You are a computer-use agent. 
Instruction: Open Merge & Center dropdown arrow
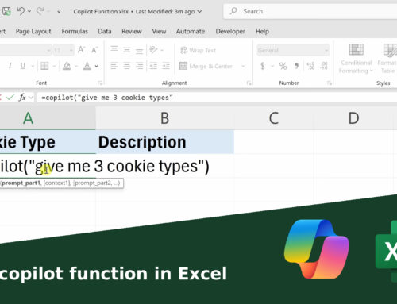click(243, 66)
